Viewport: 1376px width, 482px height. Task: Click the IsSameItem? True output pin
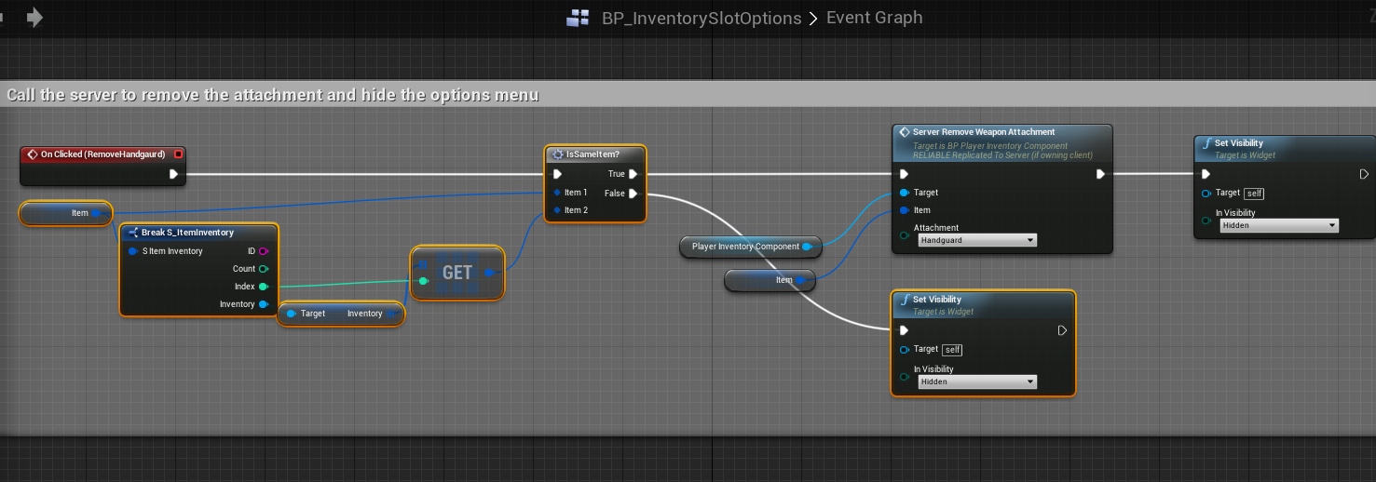click(x=633, y=174)
